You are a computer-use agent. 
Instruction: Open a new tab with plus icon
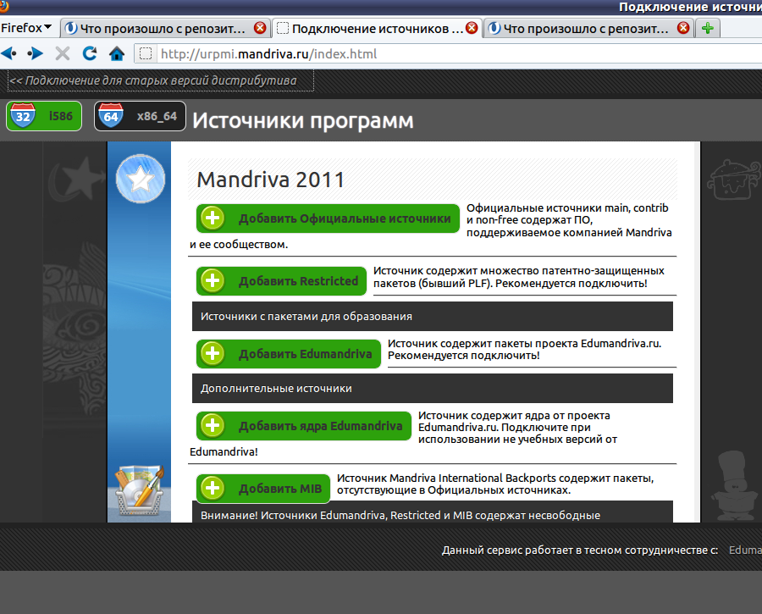[707, 28]
